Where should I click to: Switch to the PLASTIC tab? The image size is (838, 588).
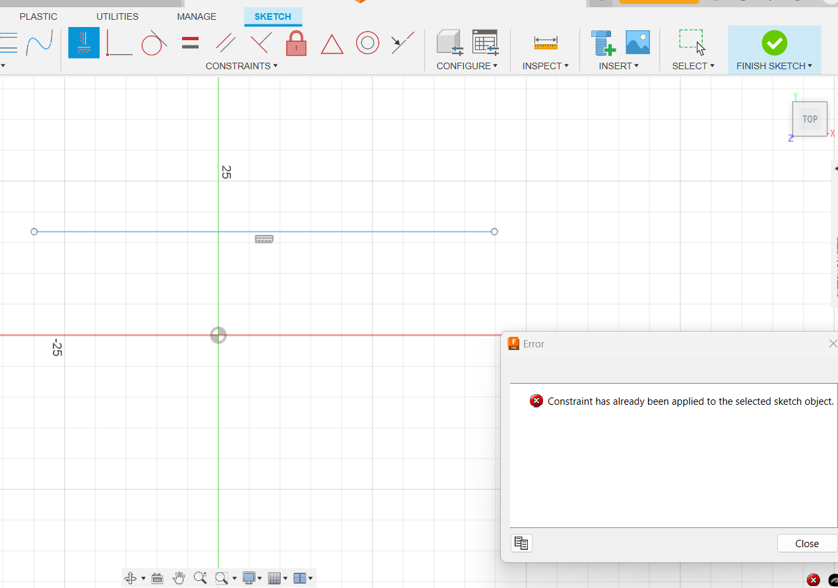pos(38,16)
